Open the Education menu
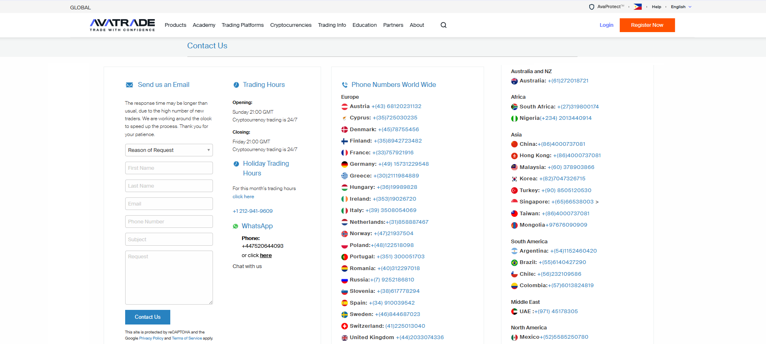 [365, 25]
